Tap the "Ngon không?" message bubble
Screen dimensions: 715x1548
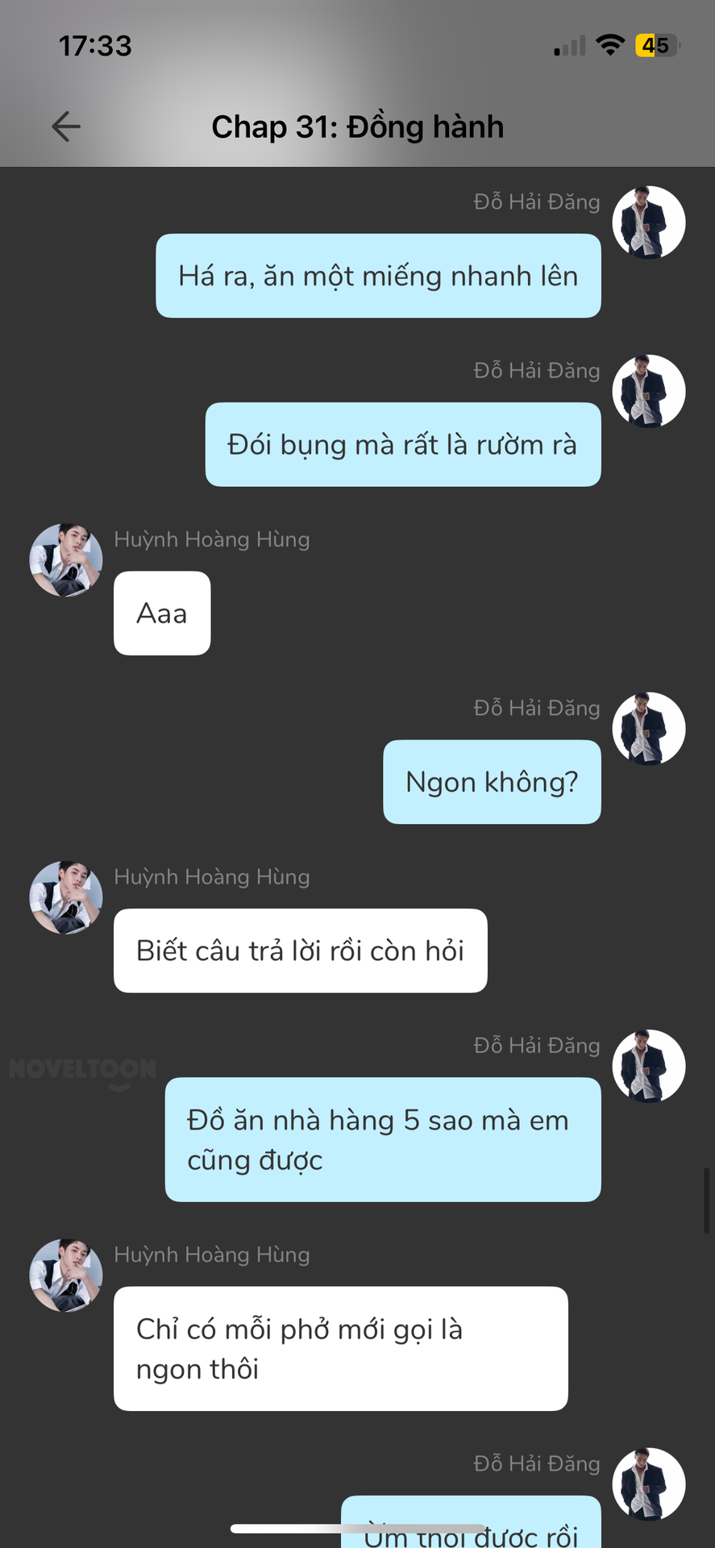(492, 782)
